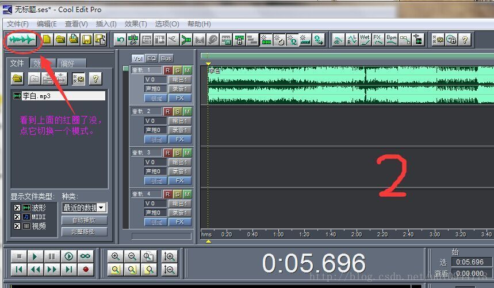Click the 自动播放 button
The height and width of the screenshot is (288, 494).
click(x=84, y=220)
